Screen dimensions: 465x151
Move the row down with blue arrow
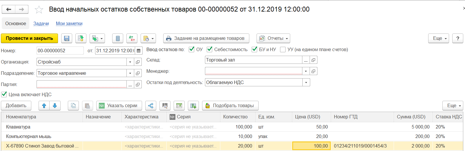coord(55,106)
